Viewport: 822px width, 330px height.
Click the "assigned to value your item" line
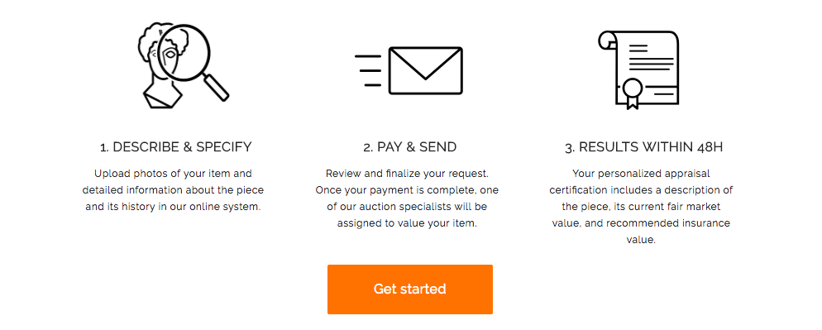(408, 223)
